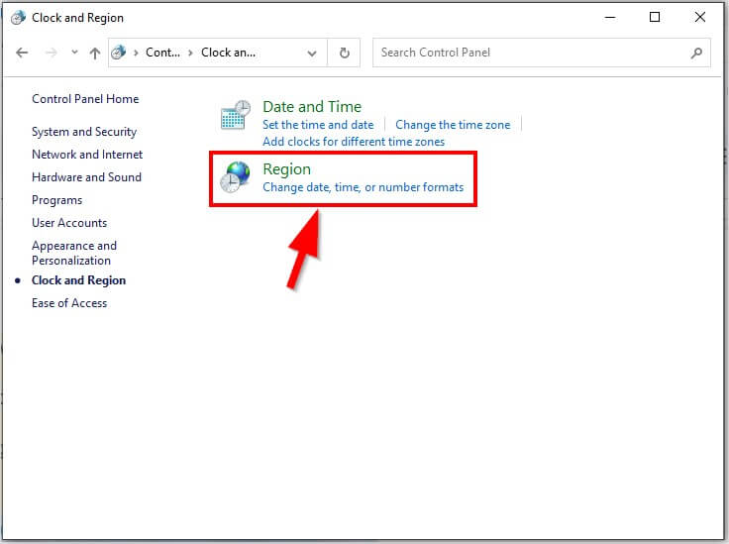
Task: Open the address bar history dropdown
Action: point(312,53)
